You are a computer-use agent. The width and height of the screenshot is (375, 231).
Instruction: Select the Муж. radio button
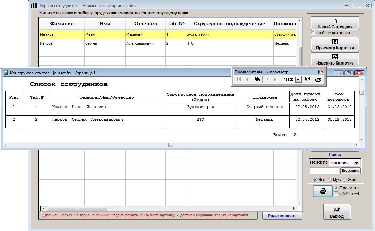330,180
